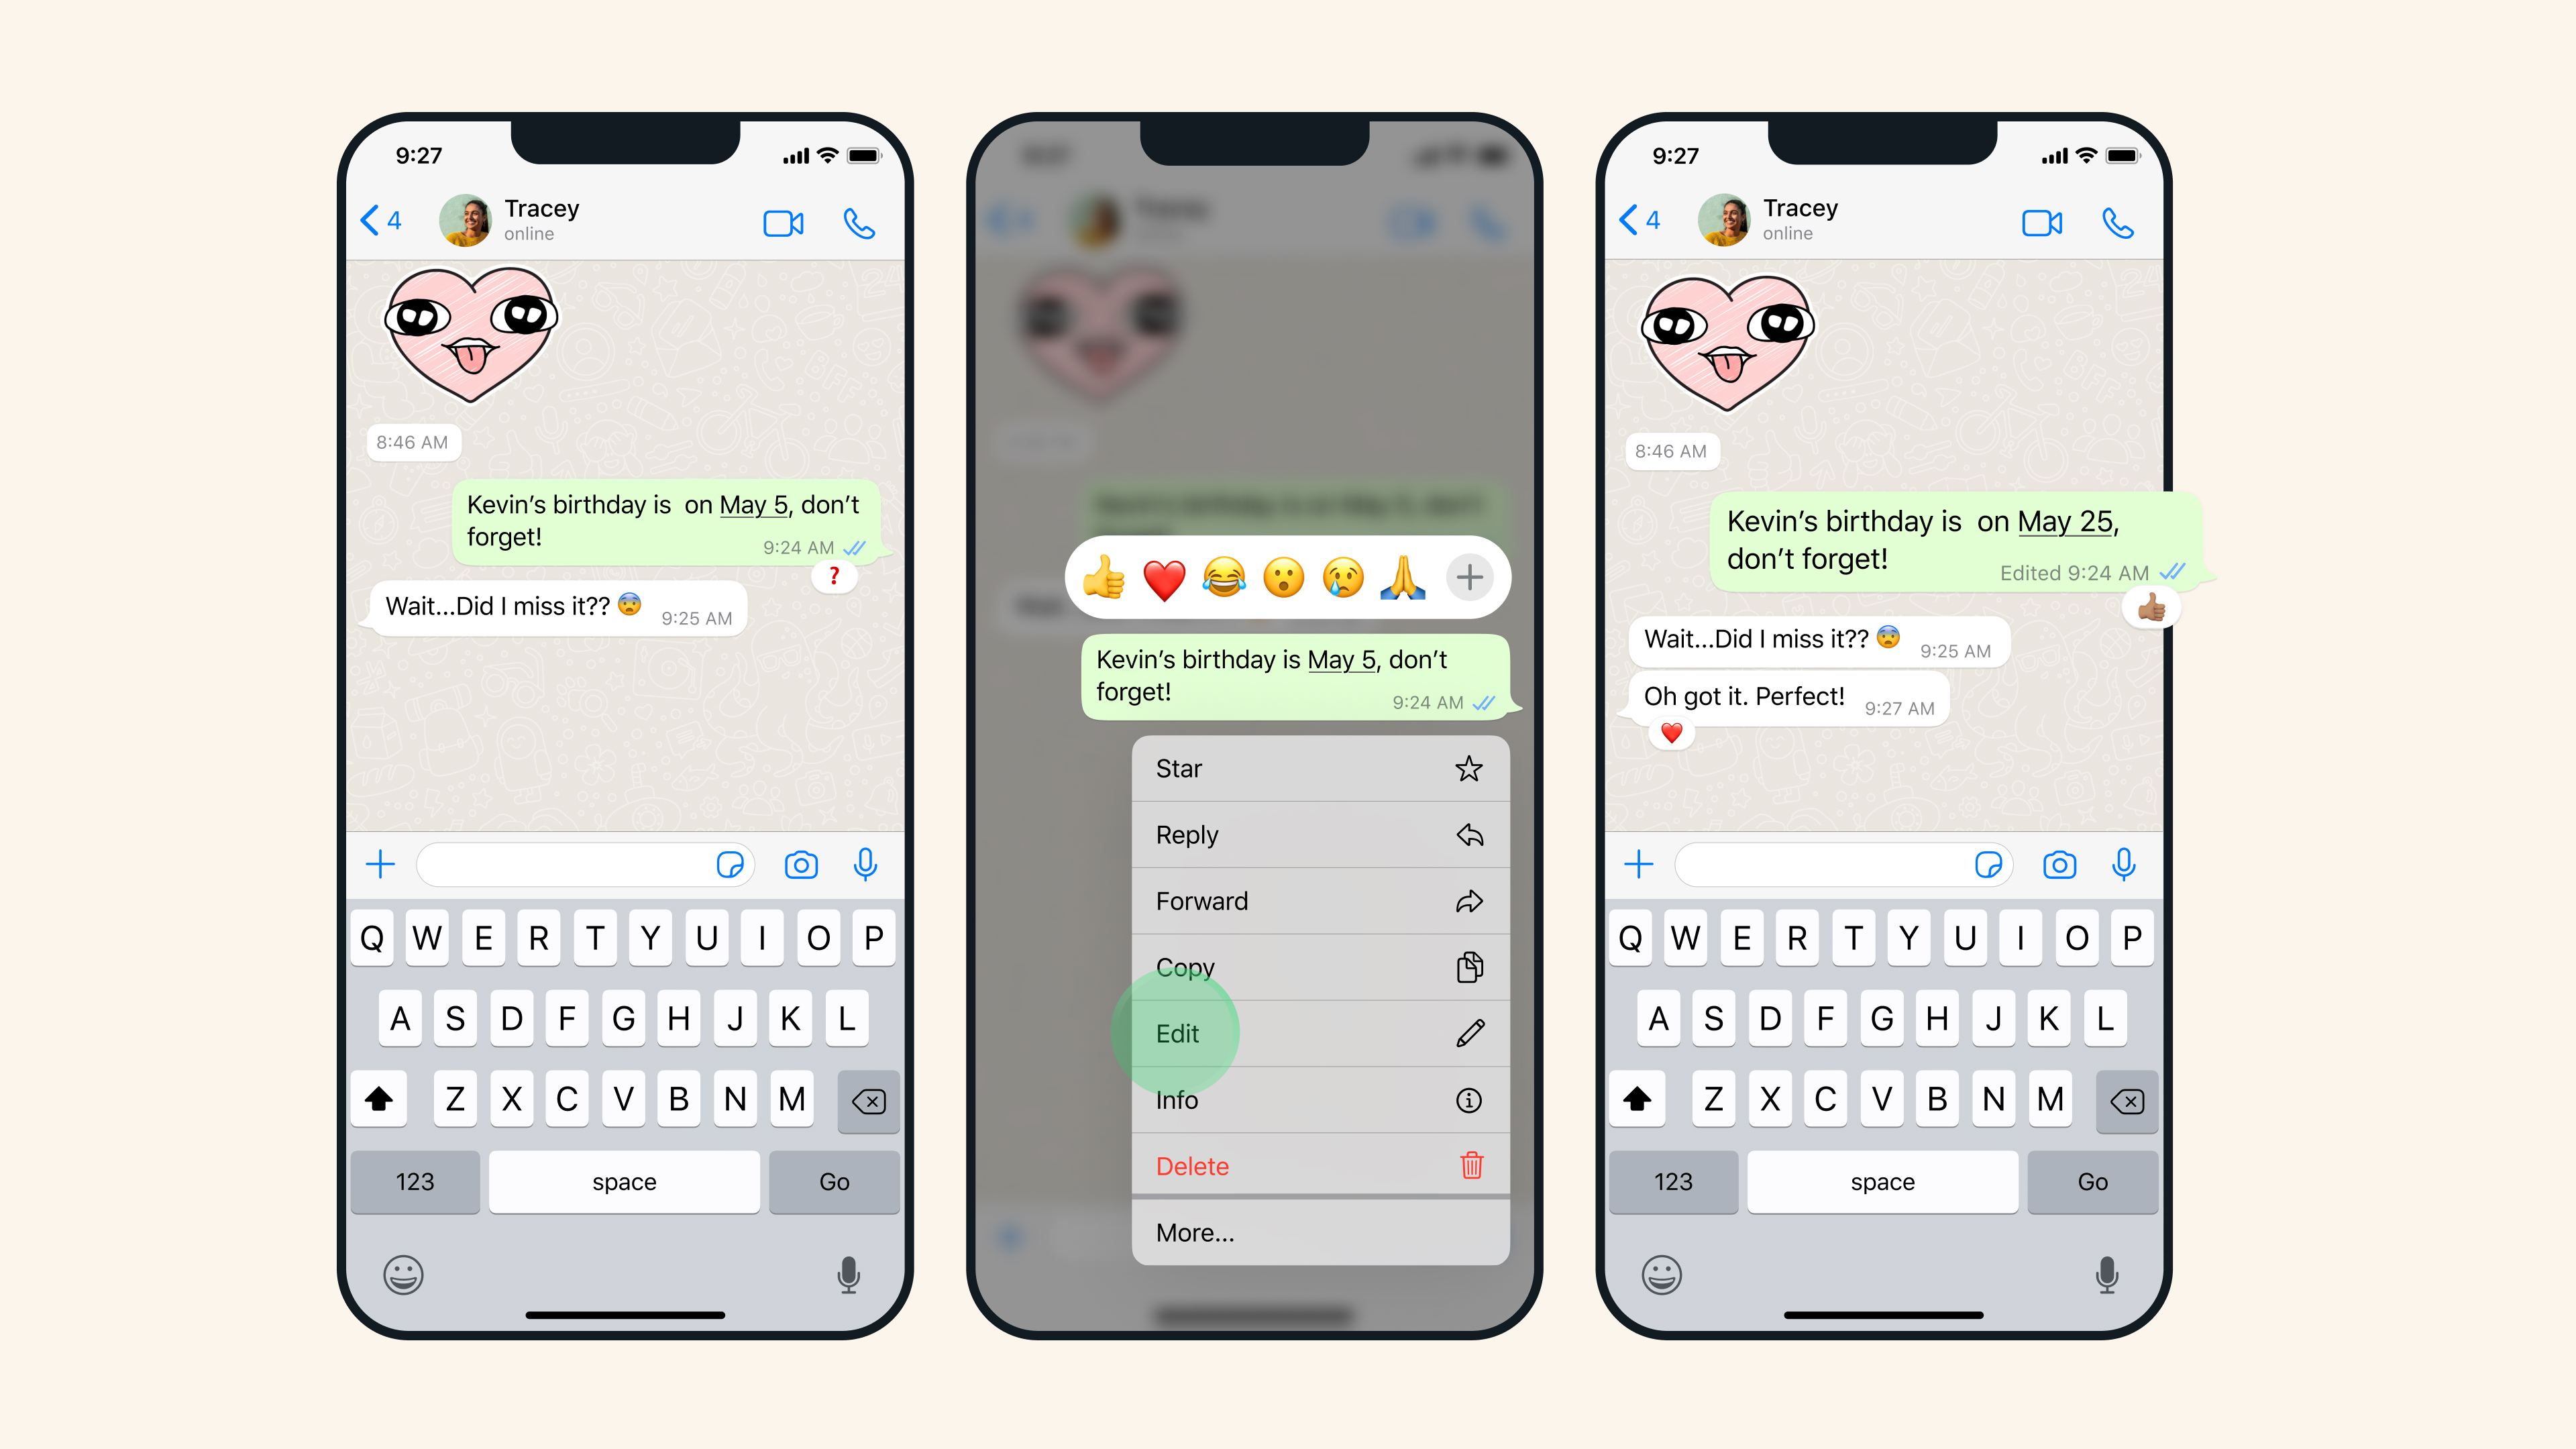Select the Copy option in context menu

pos(1315,966)
